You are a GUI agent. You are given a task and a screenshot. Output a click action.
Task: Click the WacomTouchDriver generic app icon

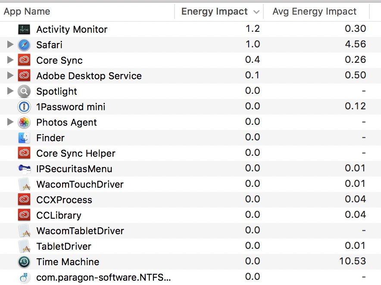[x=24, y=184]
